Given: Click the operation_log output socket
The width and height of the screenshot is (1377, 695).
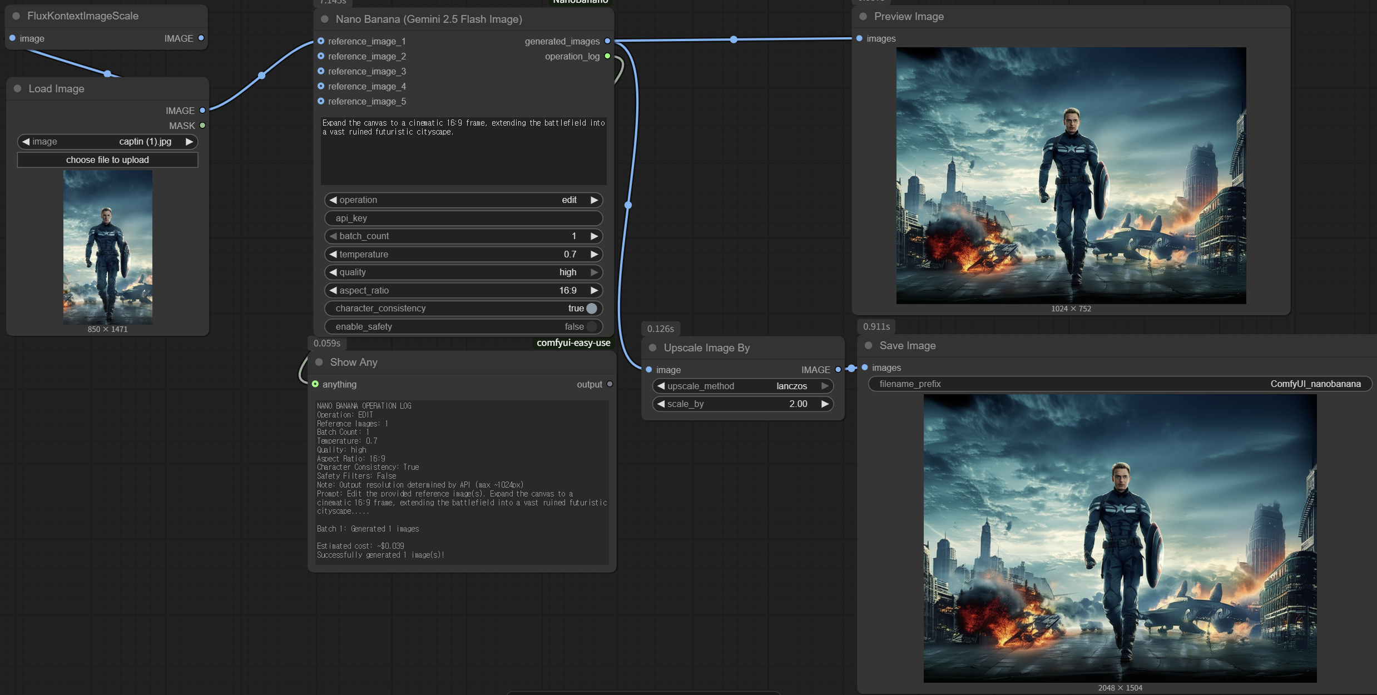Looking at the screenshot, I should tap(607, 56).
